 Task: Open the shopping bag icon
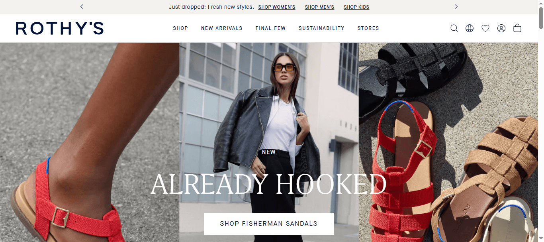[x=517, y=28]
